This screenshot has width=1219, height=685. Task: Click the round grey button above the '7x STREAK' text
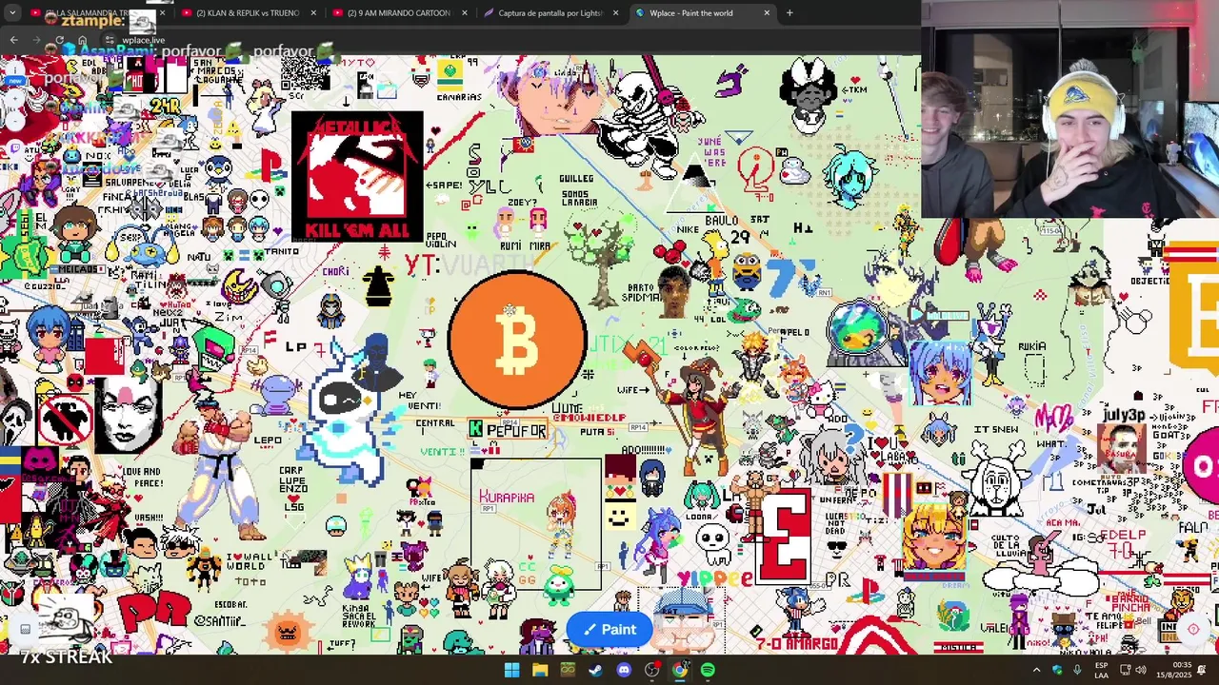click(26, 629)
